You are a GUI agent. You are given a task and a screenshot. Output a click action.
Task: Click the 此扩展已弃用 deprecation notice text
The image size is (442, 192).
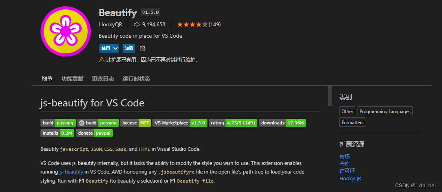click(x=152, y=60)
